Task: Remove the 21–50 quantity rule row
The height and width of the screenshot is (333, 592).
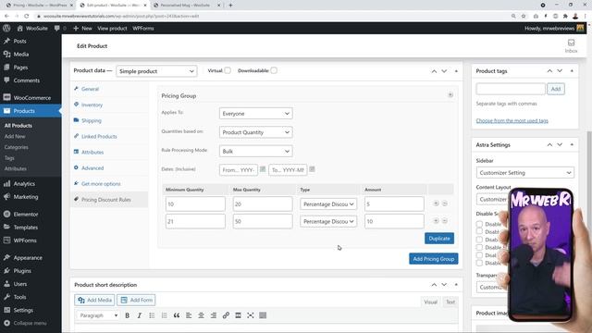Action: pyautogui.click(x=445, y=221)
